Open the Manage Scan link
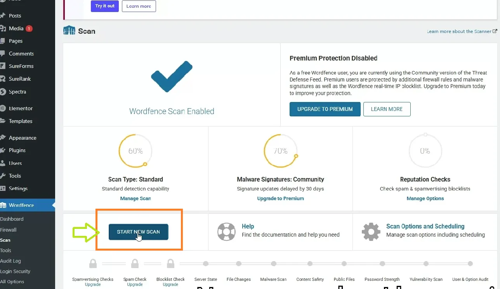Viewport: 500px width, 289px height. (135, 198)
